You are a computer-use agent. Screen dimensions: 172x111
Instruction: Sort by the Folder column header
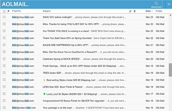click(x=159, y=11)
